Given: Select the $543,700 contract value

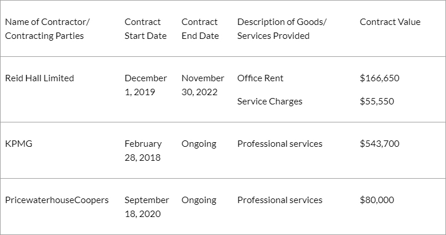Looking at the screenshot, I should [379, 144].
